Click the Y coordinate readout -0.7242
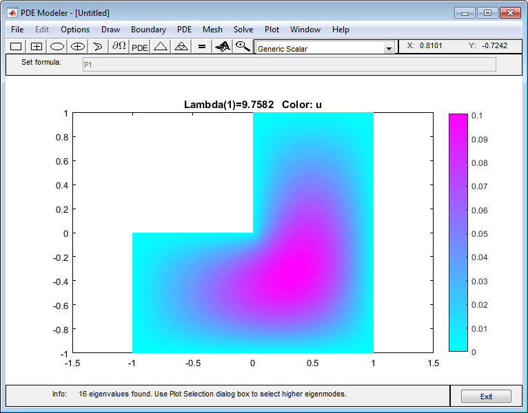 coord(494,45)
